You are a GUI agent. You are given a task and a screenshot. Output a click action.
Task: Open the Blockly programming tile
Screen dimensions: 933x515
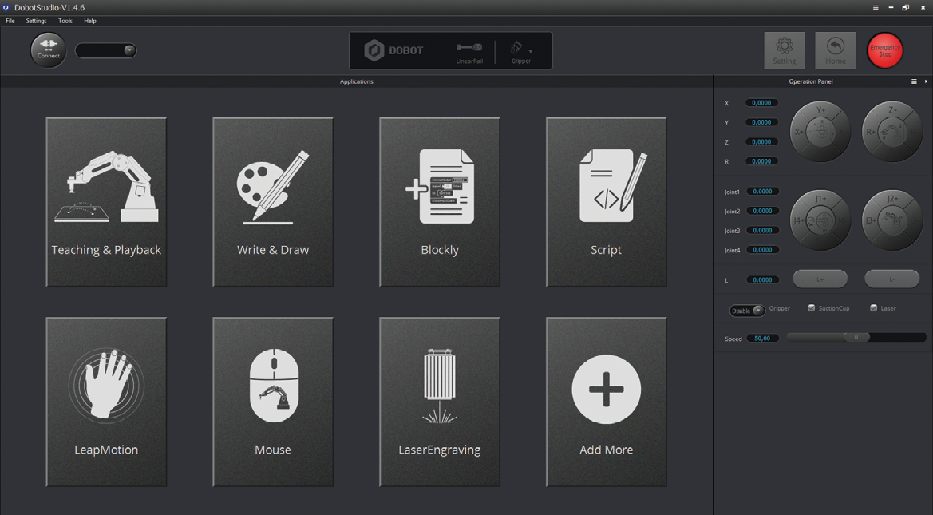[440, 202]
